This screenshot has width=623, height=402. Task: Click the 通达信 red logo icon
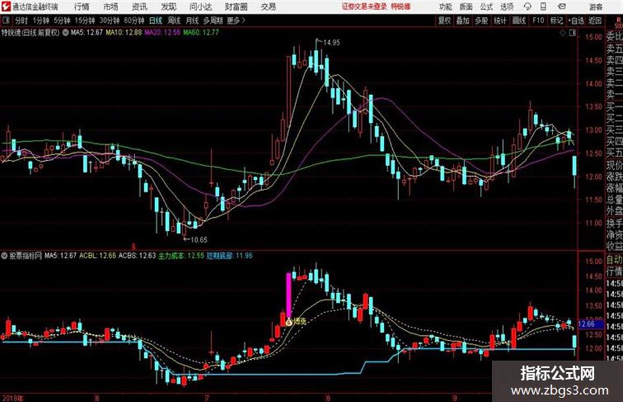[x=6, y=7]
